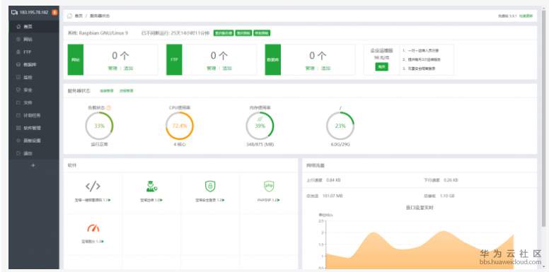
Task: Select 首页 Home in the sidebar
Action: point(34,27)
